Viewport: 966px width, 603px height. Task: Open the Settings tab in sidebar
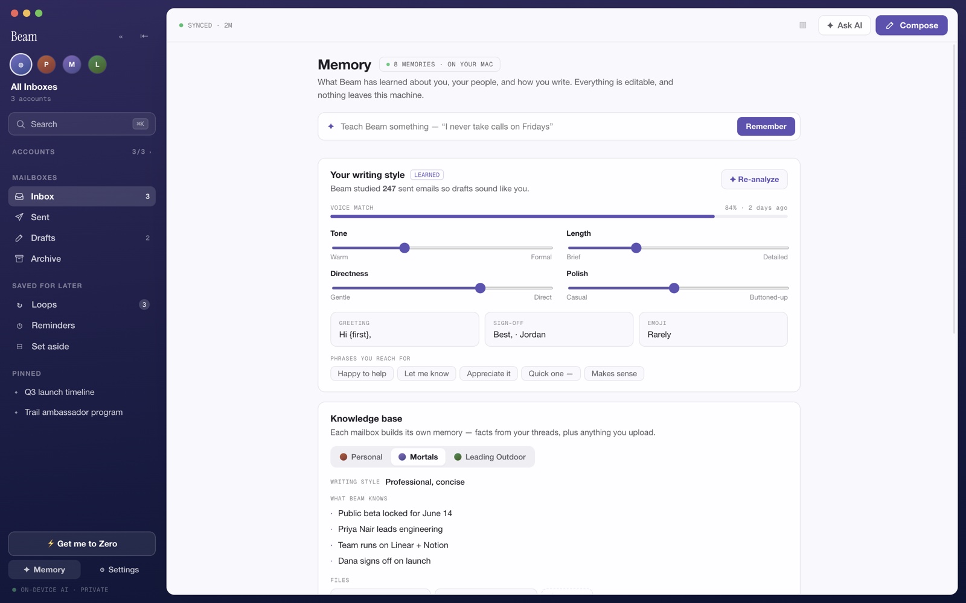[x=119, y=570]
